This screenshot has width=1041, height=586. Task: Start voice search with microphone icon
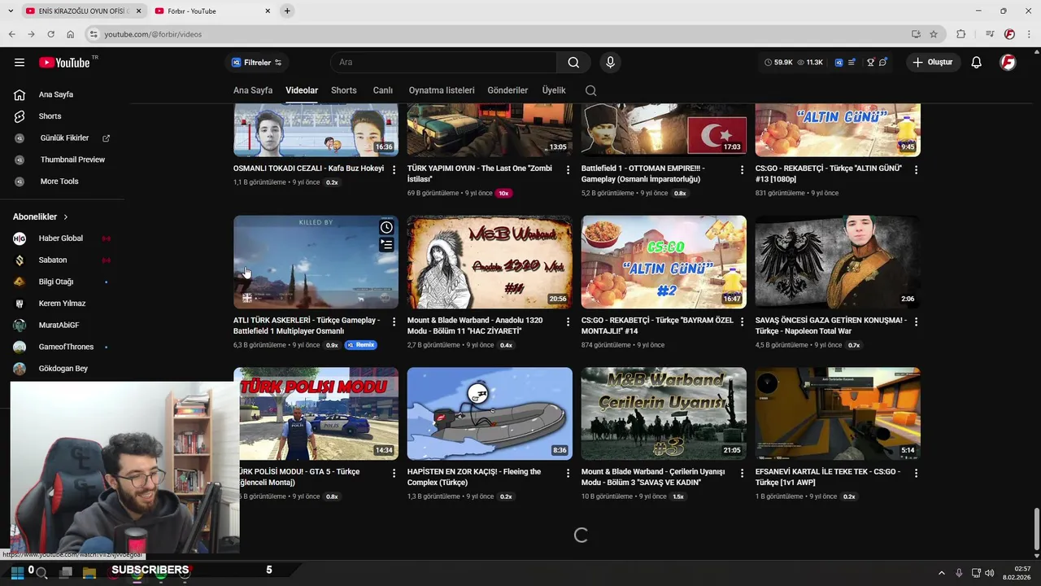pos(610,63)
